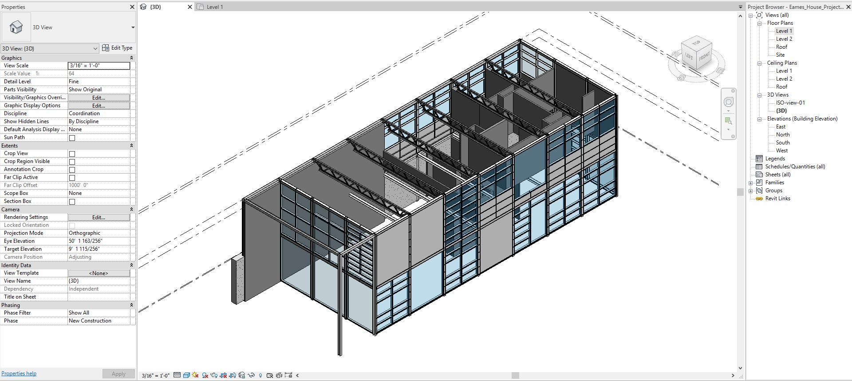The image size is (852, 381).
Task: Collapse the Floor Plans tree node
Action: tap(759, 23)
